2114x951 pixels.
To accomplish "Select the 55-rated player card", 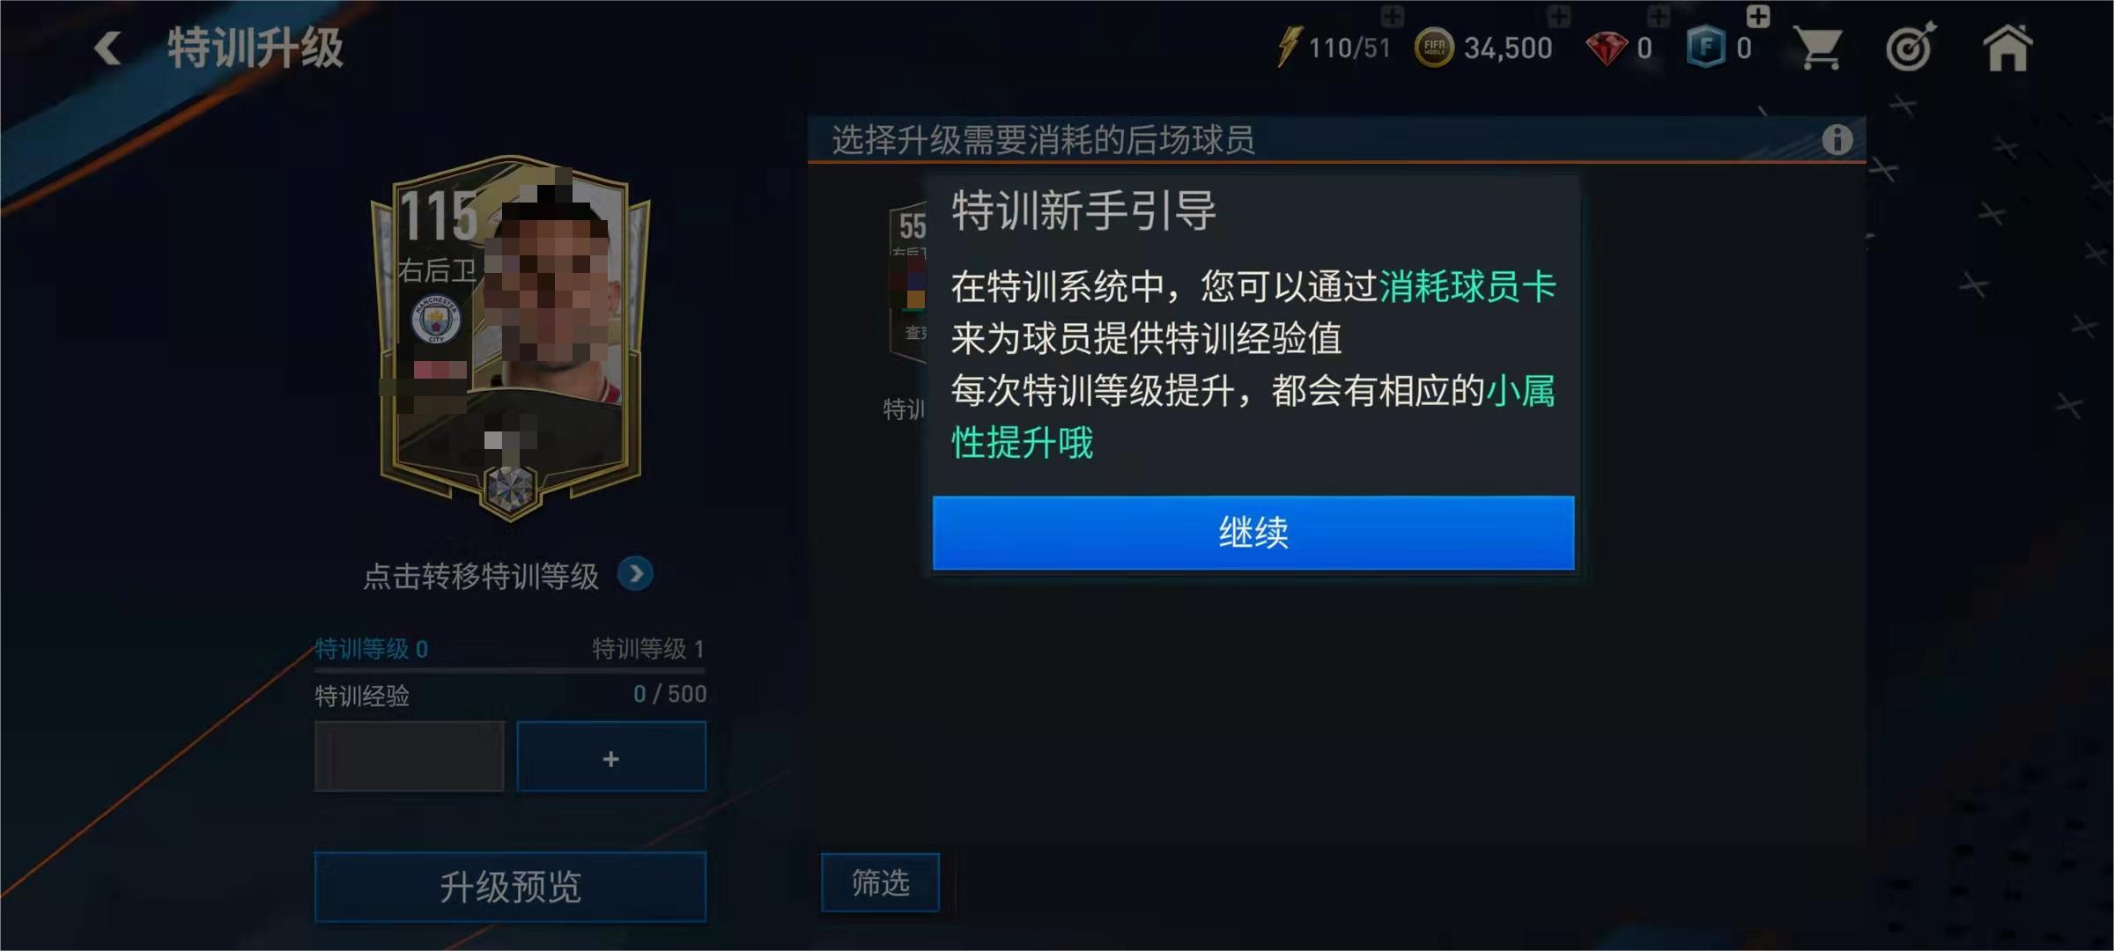I will (x=907, y=282).
